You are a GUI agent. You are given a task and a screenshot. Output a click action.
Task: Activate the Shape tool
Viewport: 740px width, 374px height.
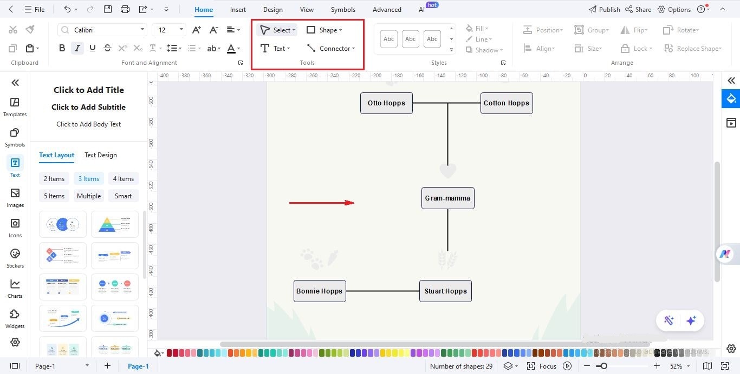[x=324, y=30]
